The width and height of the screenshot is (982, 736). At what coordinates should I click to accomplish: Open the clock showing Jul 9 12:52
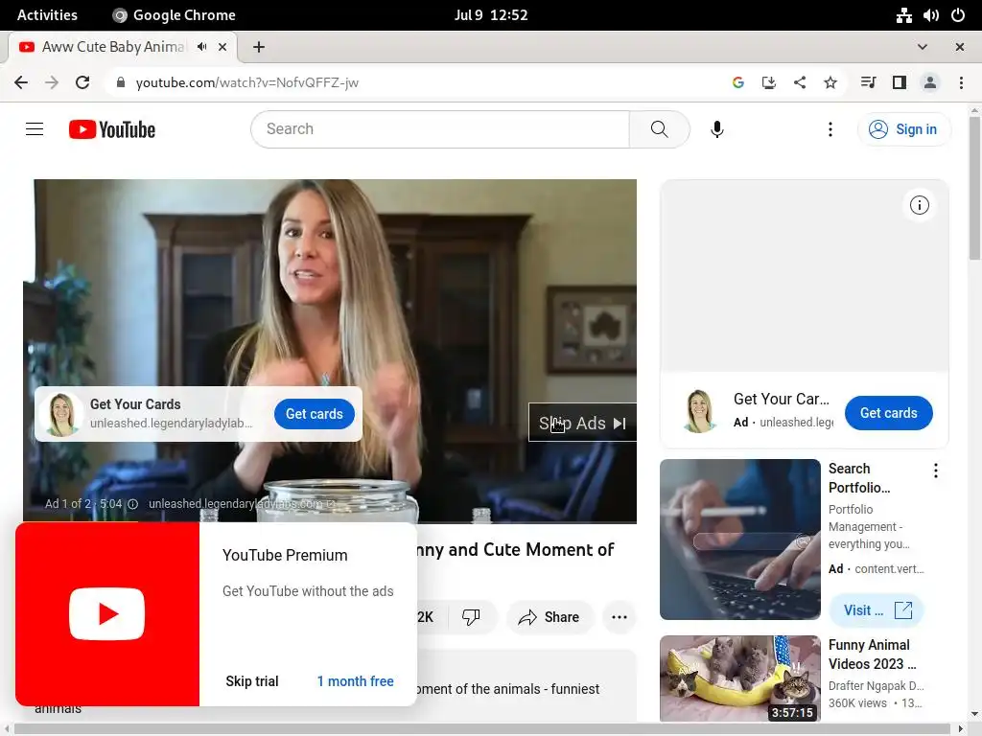[491, 15]
